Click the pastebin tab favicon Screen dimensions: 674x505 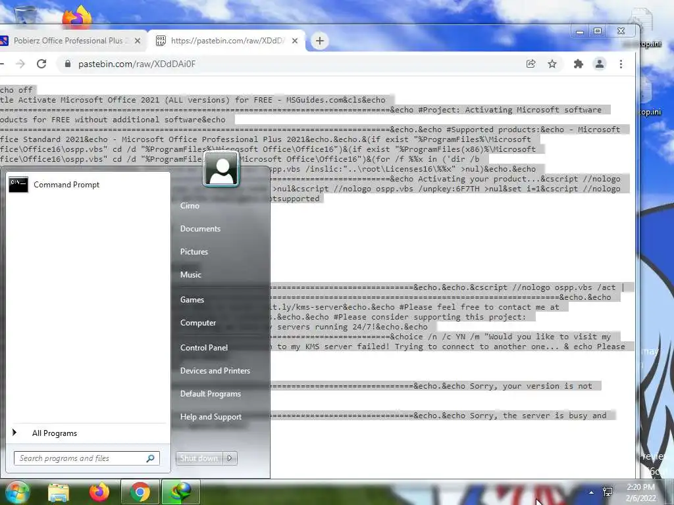click(161, 41)
